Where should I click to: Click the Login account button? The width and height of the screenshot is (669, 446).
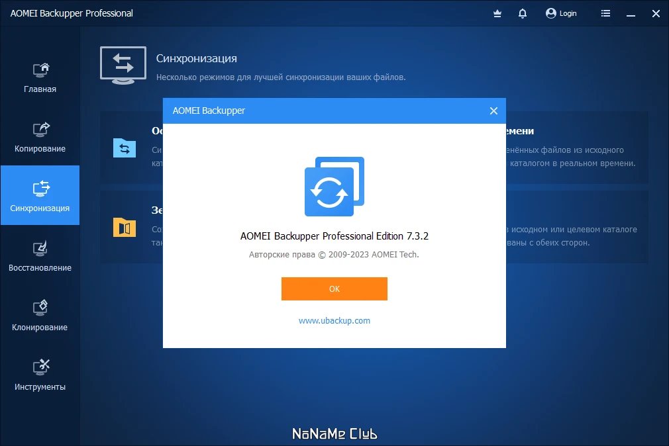tap(561, 13)
